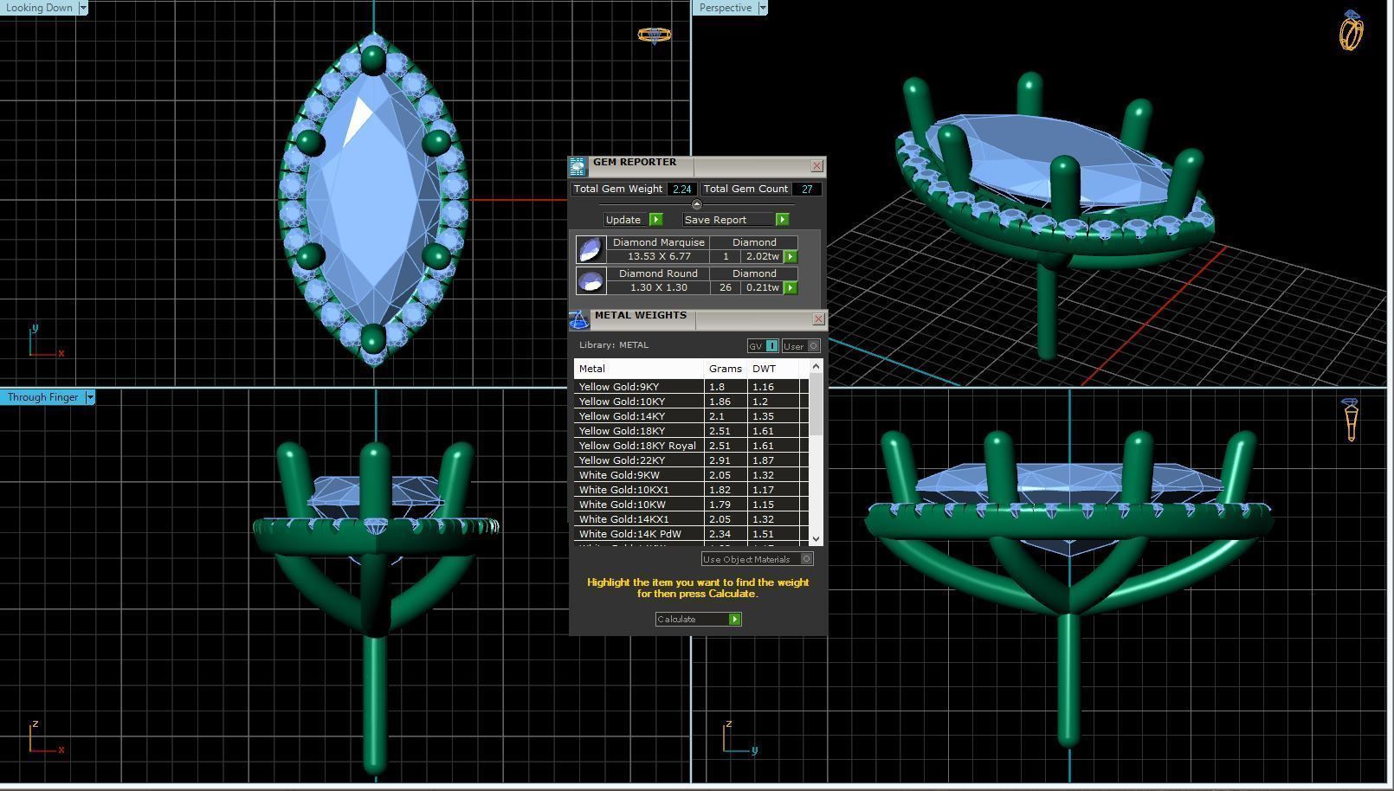Click the 1.30 X 1.30 round size cell

point(659,288)
